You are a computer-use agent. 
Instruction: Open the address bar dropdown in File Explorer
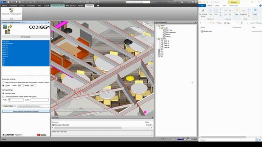[237, 23]
